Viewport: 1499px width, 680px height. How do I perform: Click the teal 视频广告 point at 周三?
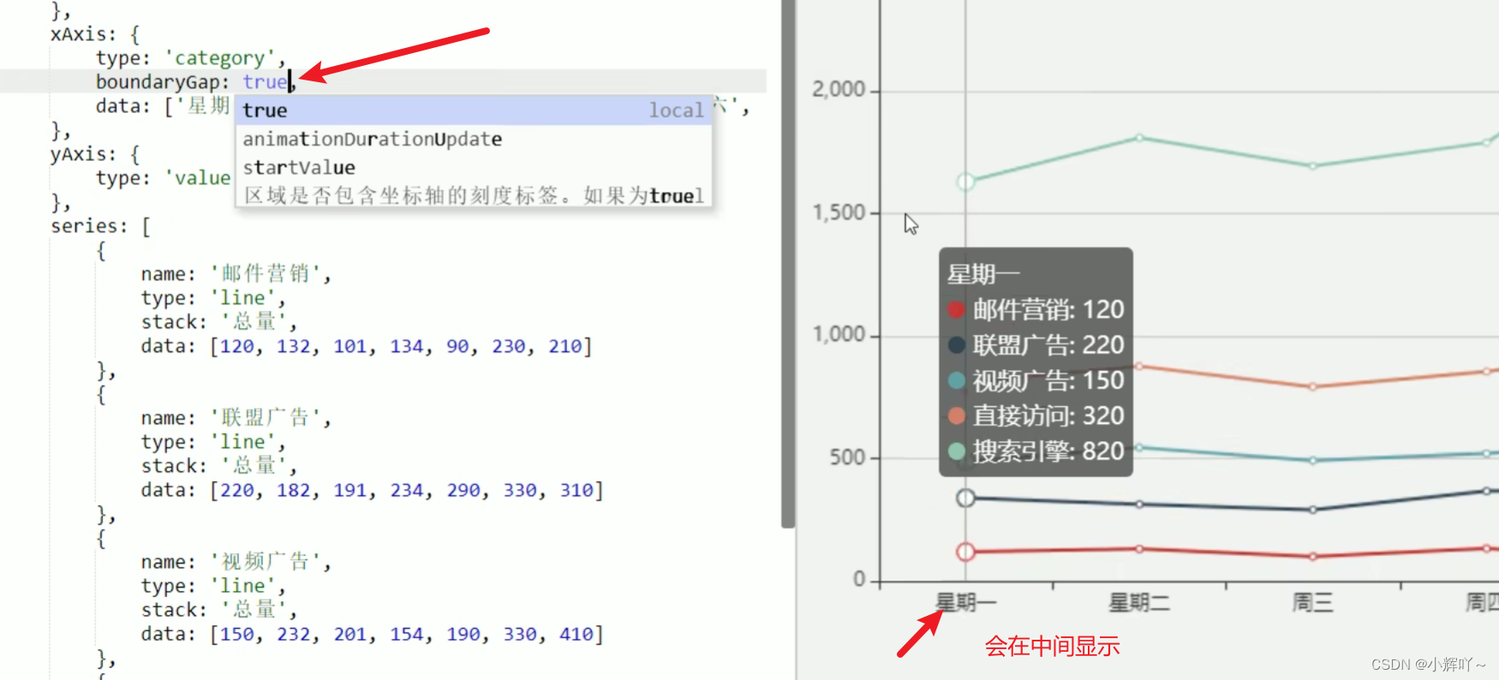[x=1312, y=460]
